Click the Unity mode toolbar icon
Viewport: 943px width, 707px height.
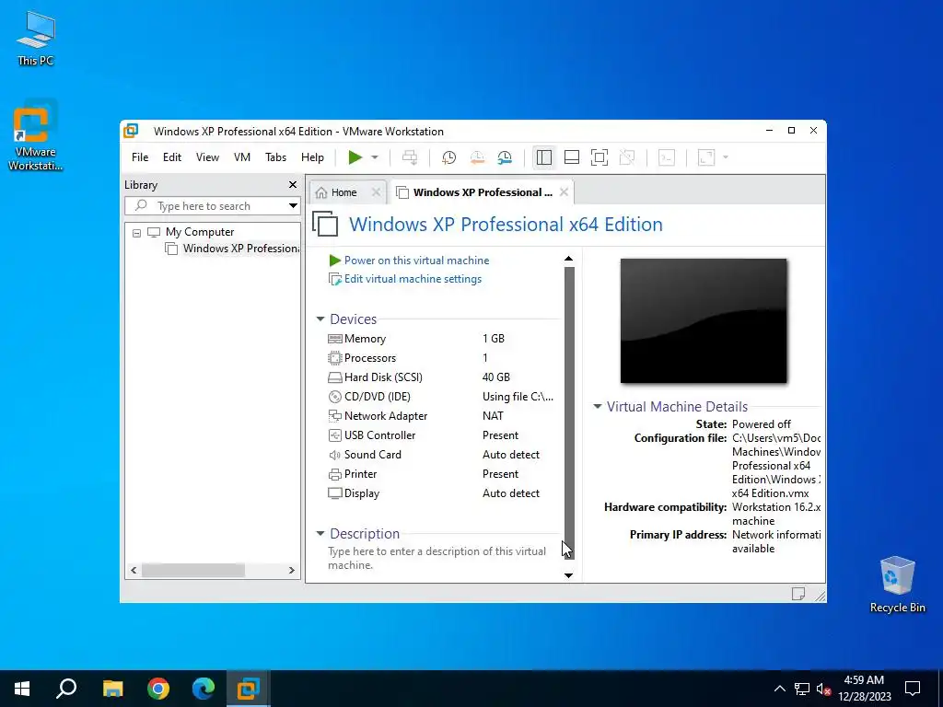click(626, 157)
